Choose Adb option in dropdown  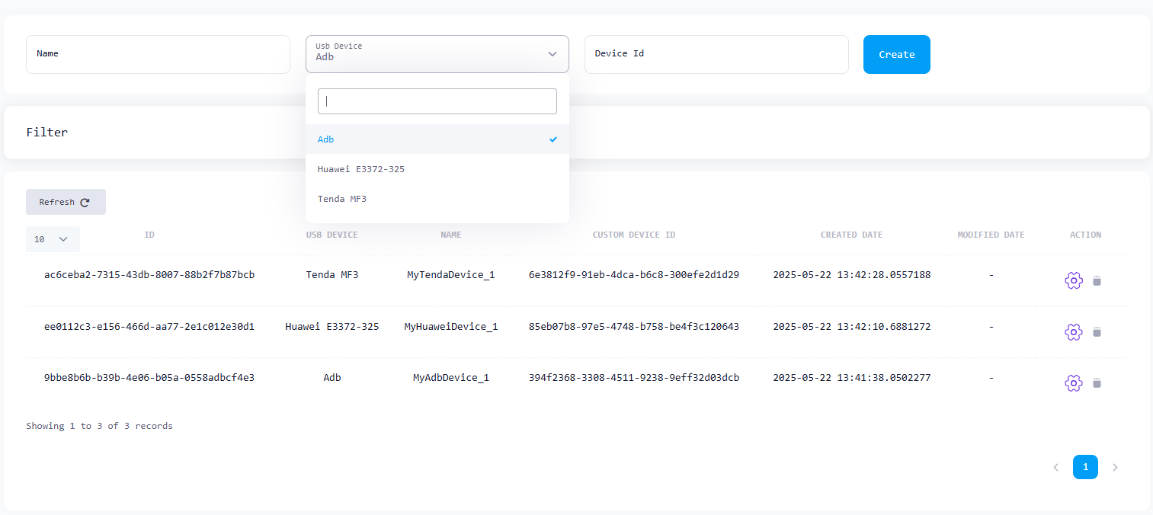(437, 139)
